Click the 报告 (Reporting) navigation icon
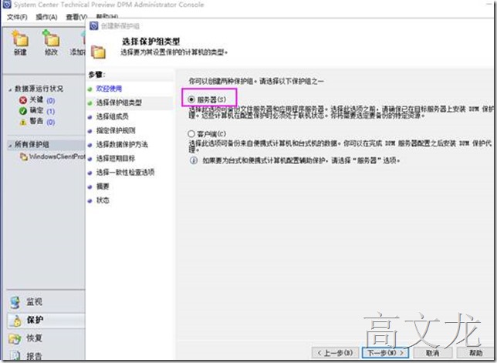 pyautogui.click(x=15, y=356)
